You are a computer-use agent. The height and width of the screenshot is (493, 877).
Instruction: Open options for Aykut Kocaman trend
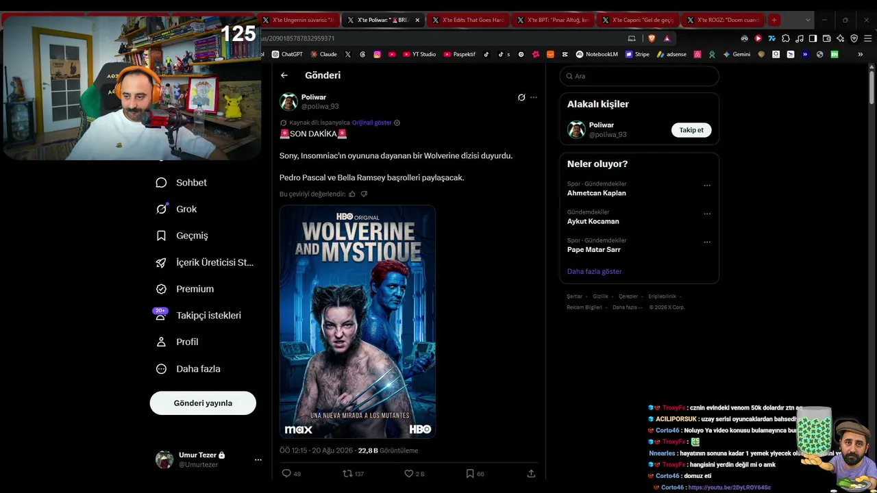pos(707,214)
